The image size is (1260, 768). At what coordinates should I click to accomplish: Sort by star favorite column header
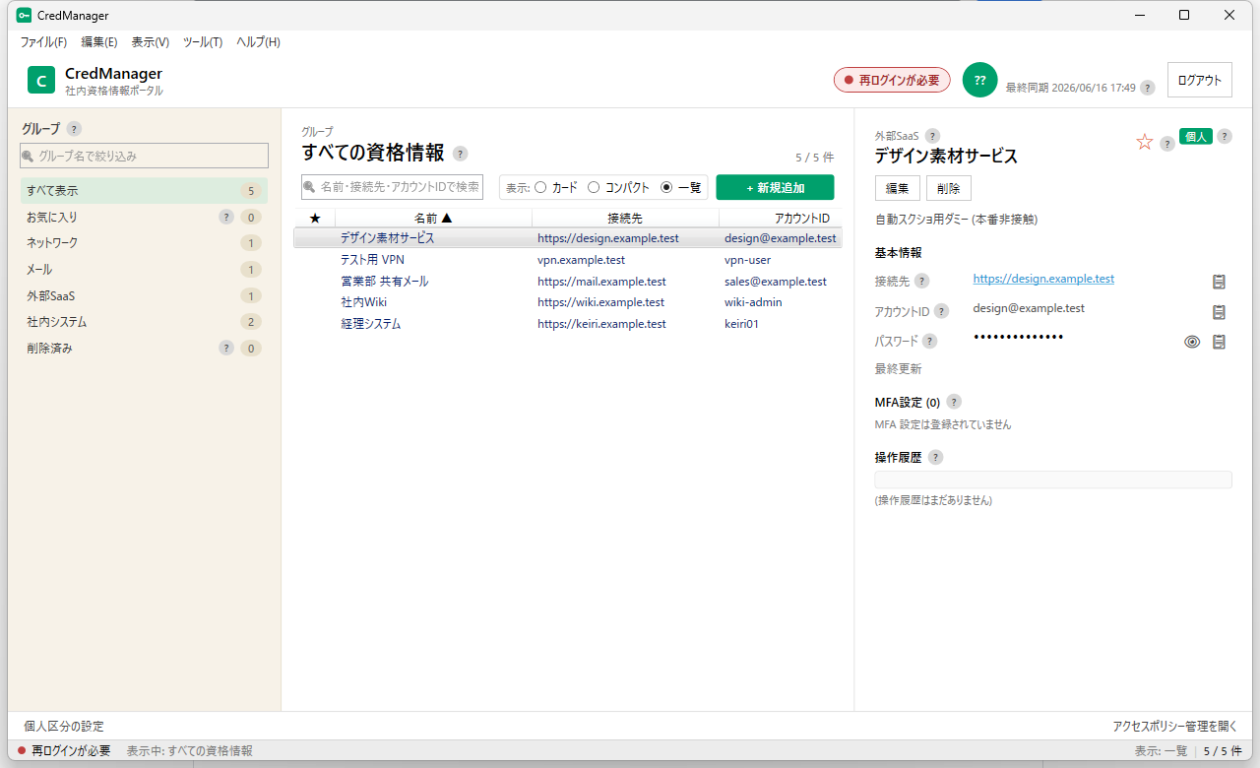pyautogui.click(x=315, y=218)
